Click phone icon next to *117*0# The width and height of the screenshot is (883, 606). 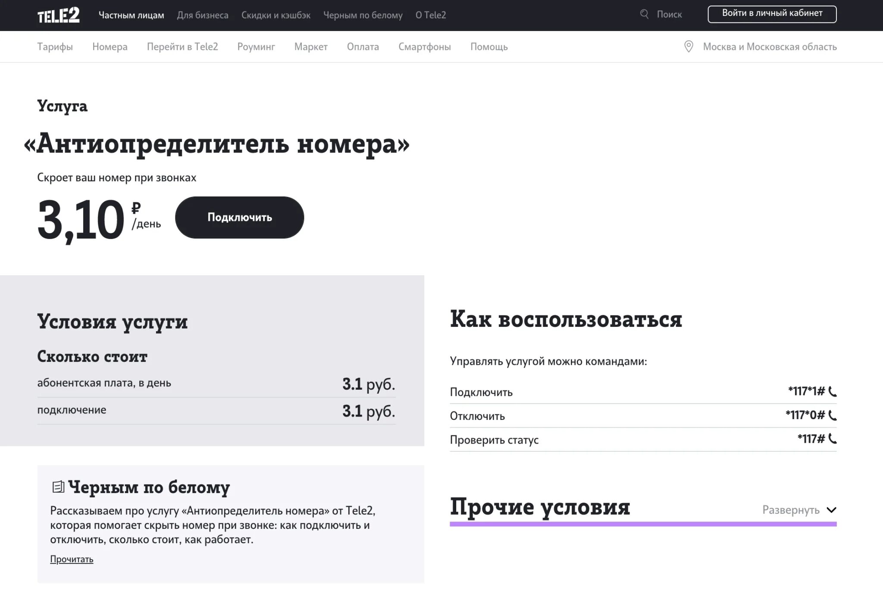[x=833, y=416]
